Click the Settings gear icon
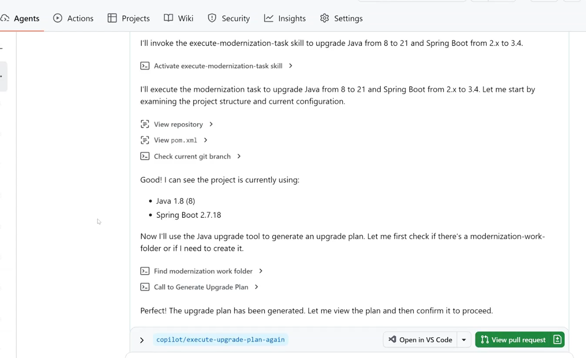 point(324,18)
